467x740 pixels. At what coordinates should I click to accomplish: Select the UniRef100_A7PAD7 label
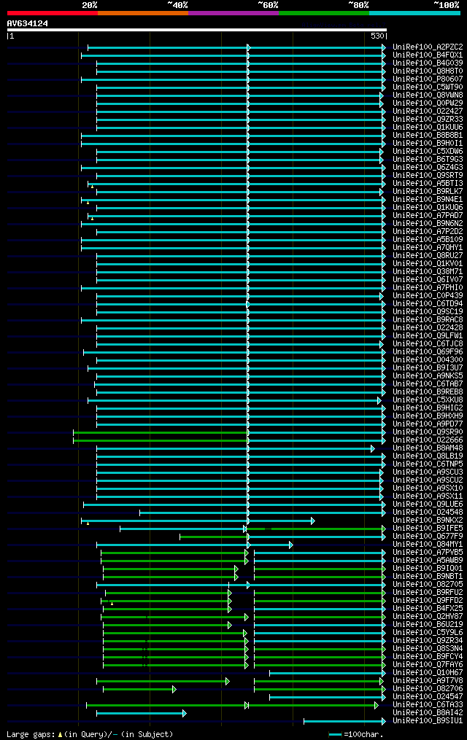tap(428, 216)
